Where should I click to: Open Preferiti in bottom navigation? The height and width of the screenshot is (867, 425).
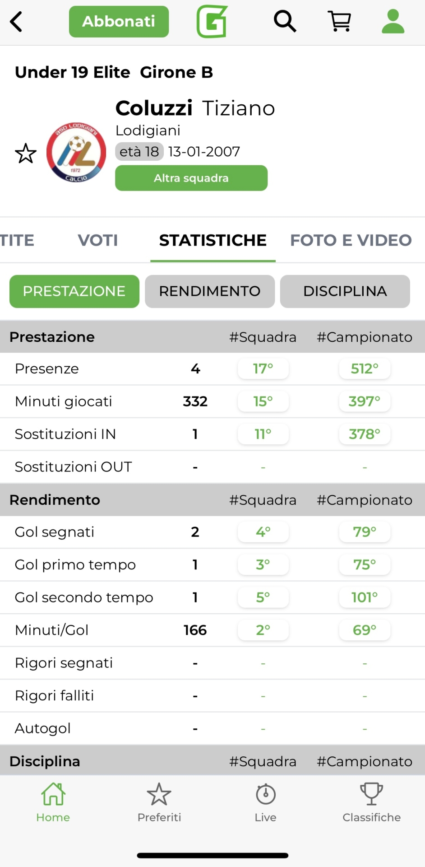(x=159, y=802)
